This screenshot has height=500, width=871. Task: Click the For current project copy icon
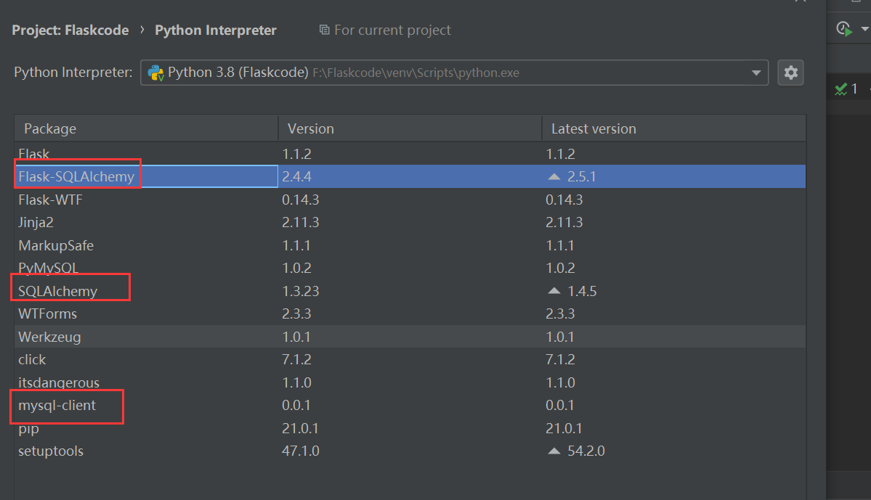tap(325, 30)
